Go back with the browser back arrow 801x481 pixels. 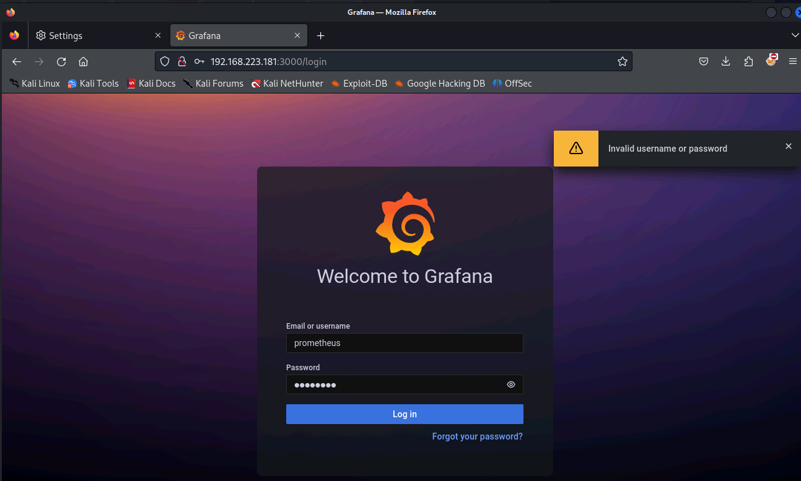(x=17, y=61)
